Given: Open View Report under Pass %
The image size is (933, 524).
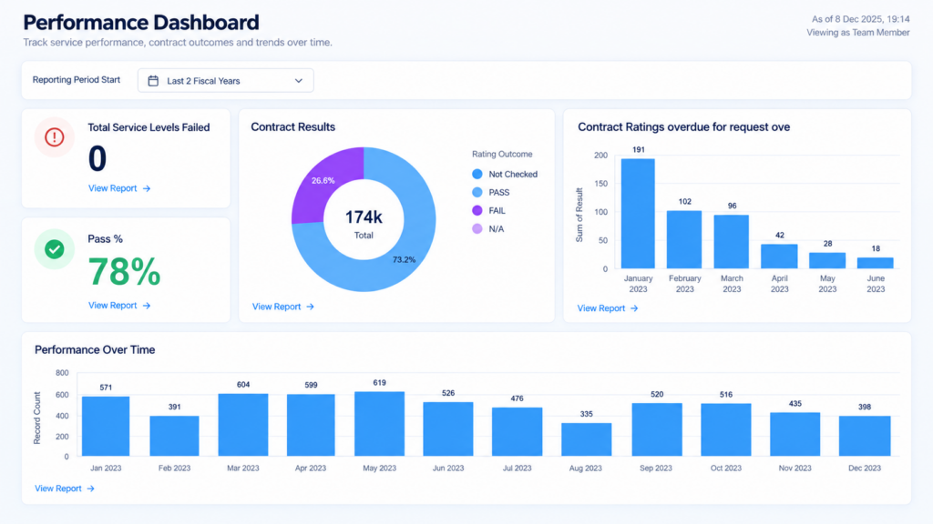Looking at the screenshot, I should coord(119,306).
